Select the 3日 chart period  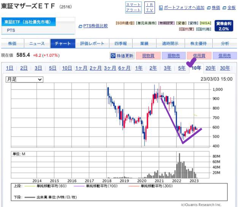(x=38, y=68)
